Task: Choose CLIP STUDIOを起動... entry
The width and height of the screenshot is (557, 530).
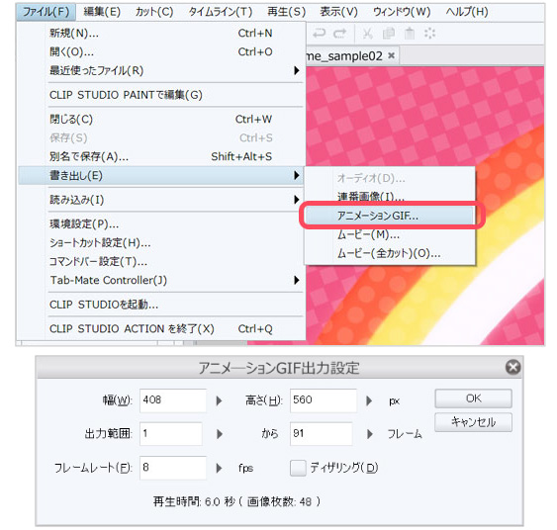Action: click(161, 305)
